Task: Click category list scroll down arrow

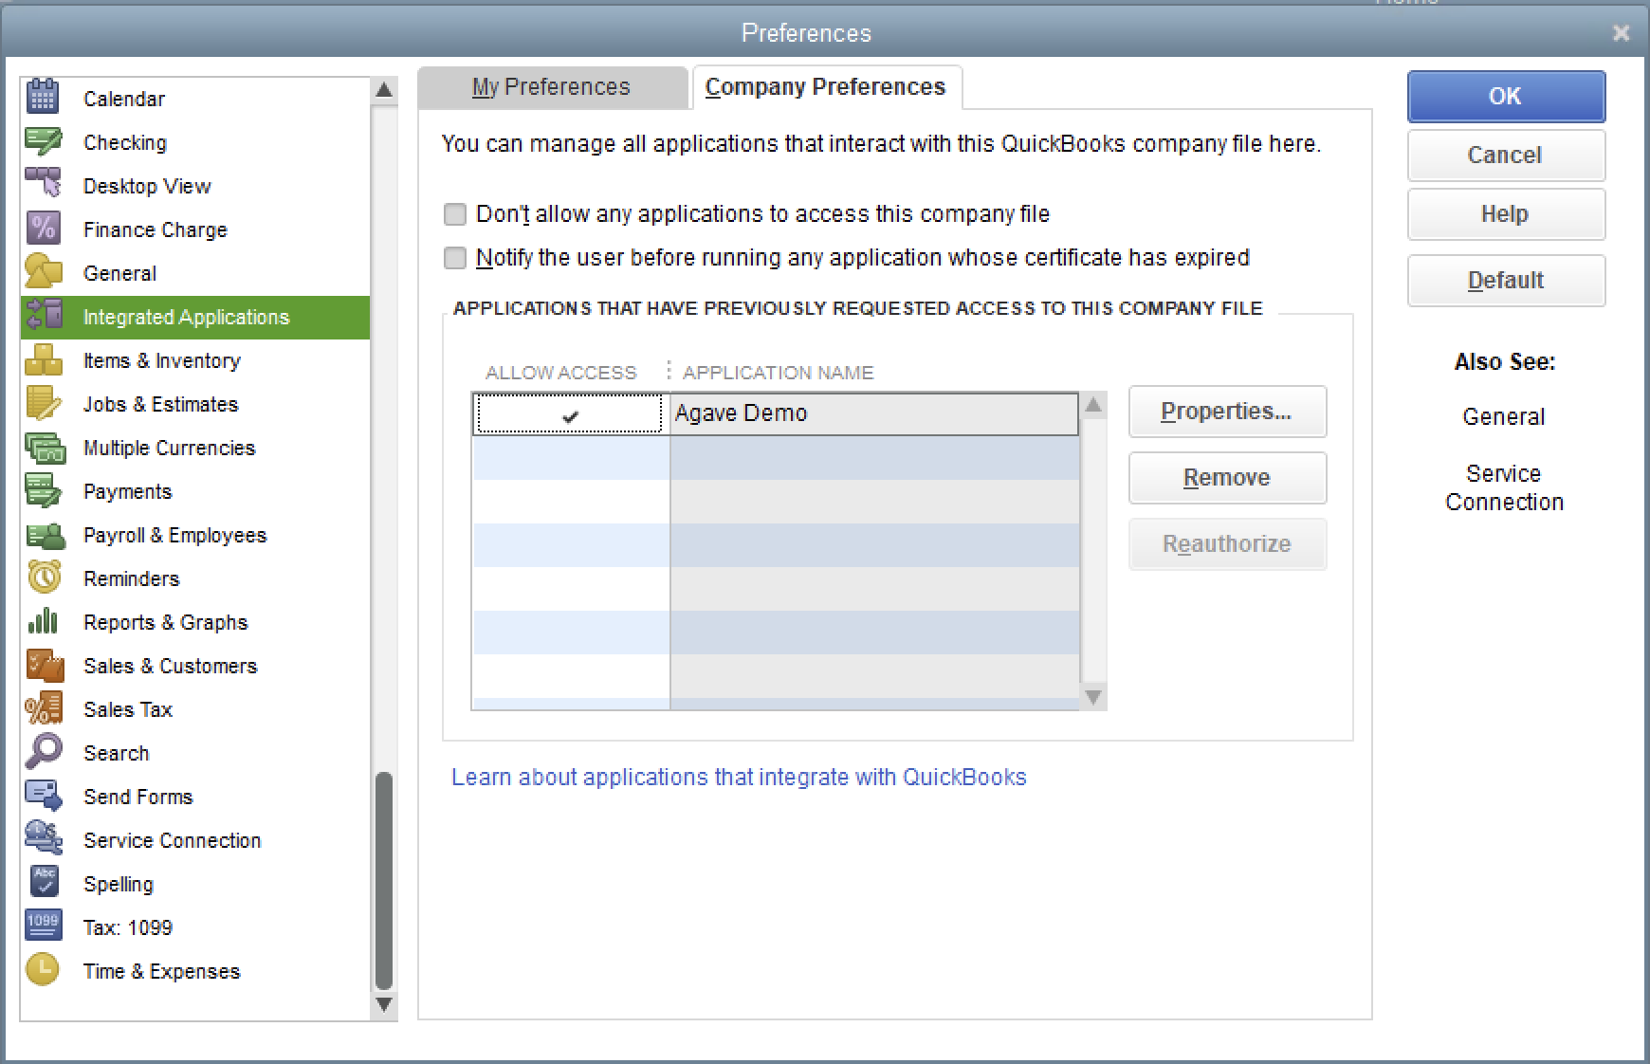Action: coord(384,1004)
